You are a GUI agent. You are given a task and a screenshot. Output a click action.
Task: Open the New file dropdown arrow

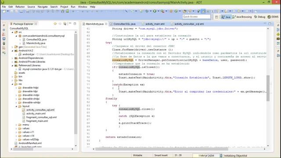pyautogui.click(x=8, y=11)
